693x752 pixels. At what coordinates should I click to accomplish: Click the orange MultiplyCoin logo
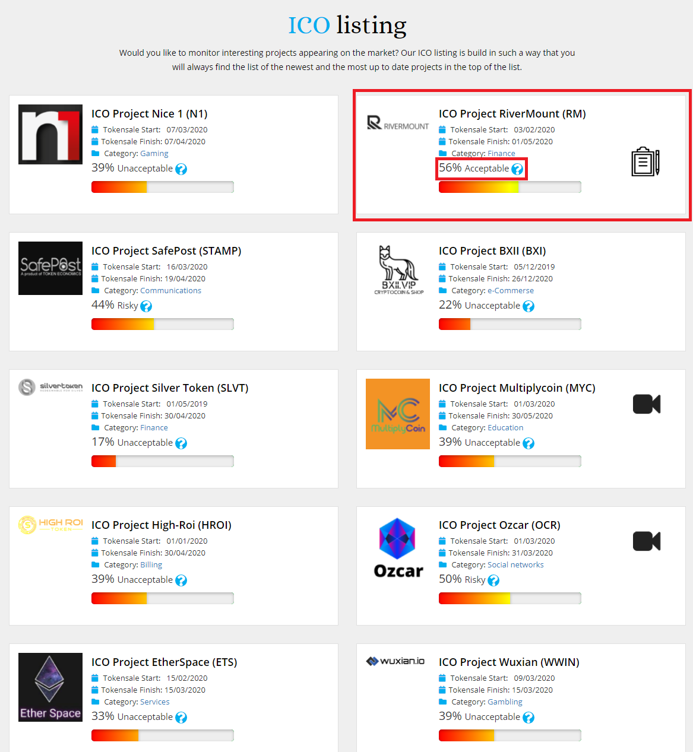(398, 414)
